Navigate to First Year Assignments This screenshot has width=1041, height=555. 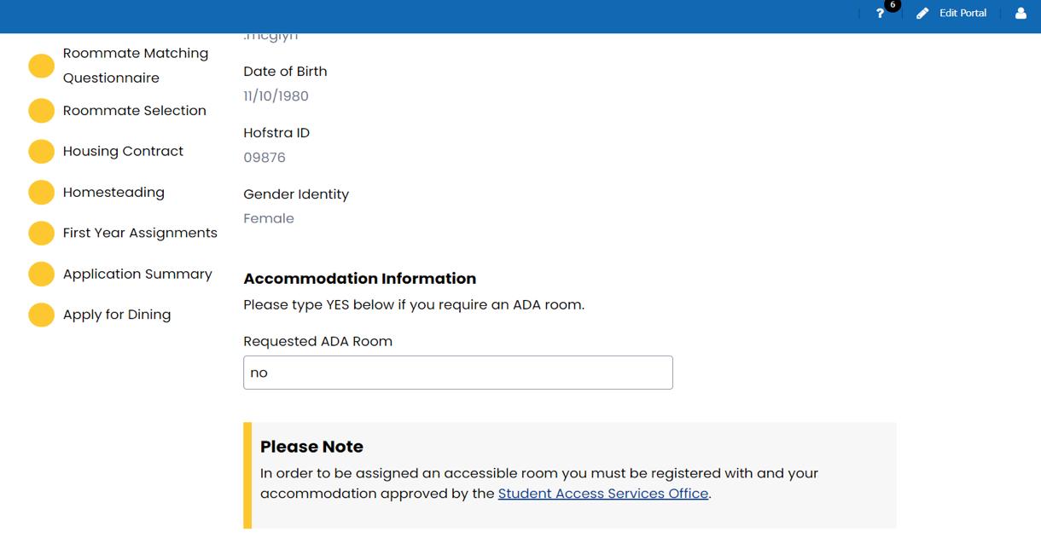(x=140, y=234)
